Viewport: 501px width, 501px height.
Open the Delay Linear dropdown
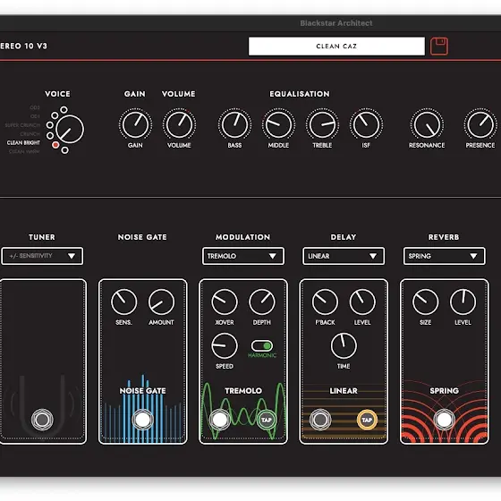pyautogui.click(x=344, y=256)
